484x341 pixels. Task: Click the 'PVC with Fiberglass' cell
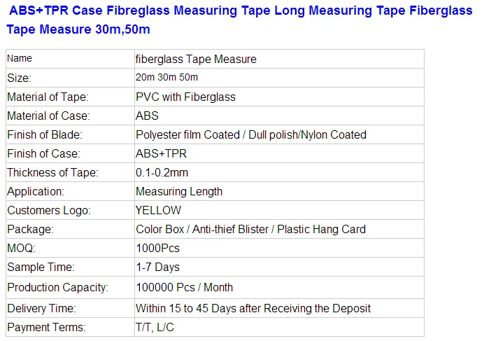click(x=185, y=97)
